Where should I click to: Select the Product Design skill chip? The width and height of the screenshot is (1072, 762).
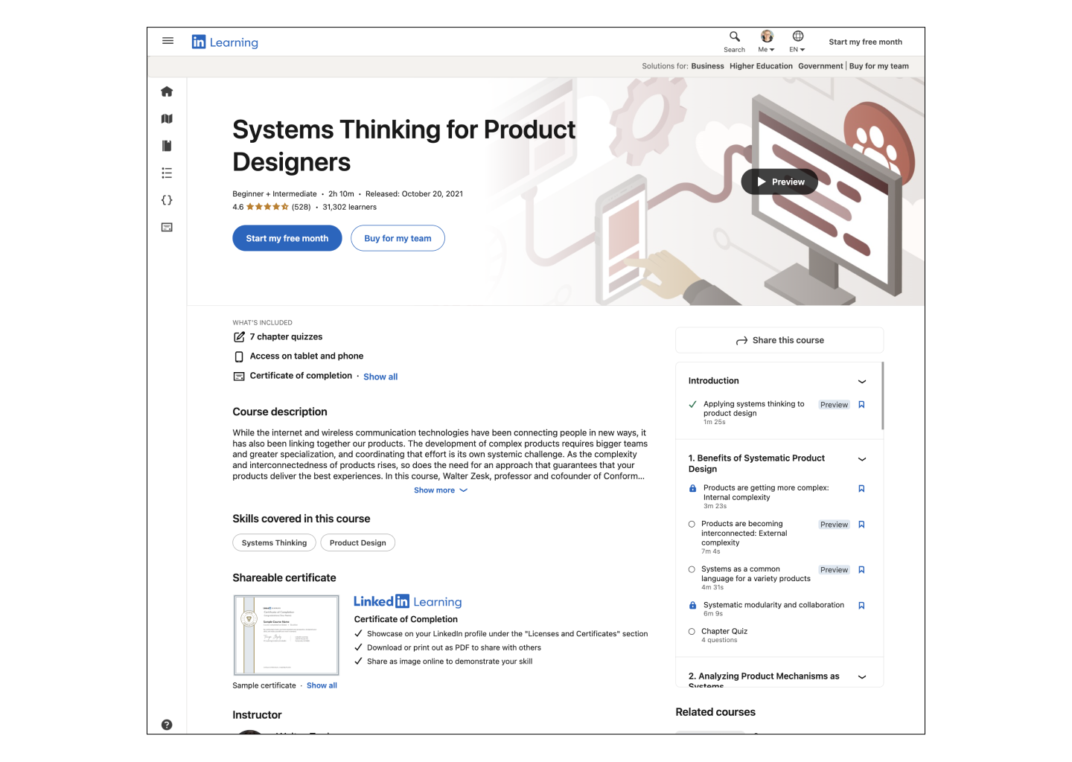pos(358,543)
